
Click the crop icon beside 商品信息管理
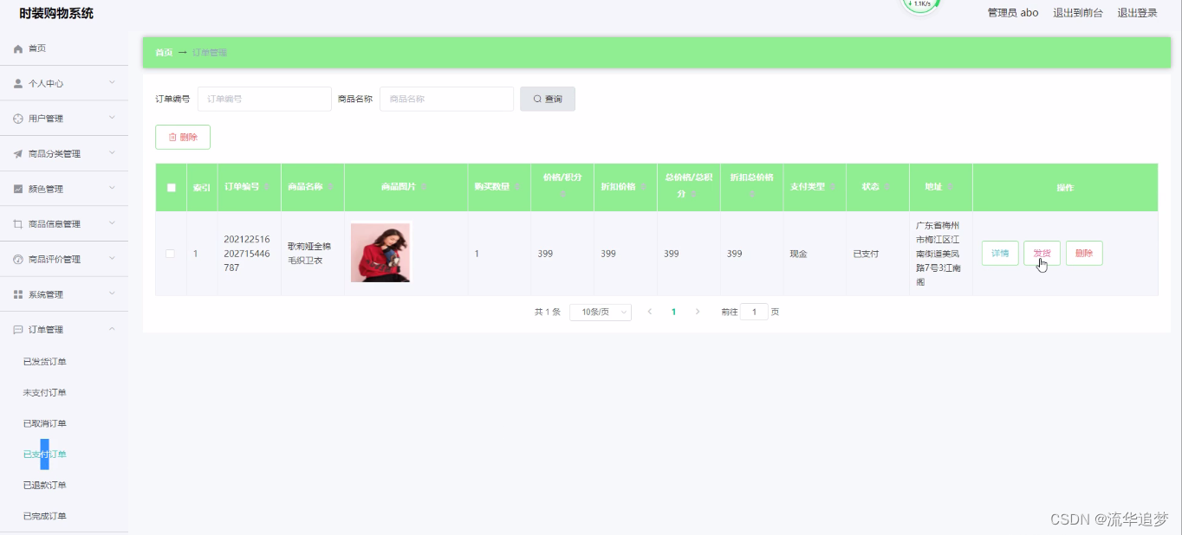pyautogui.click(x=18, y=224)
